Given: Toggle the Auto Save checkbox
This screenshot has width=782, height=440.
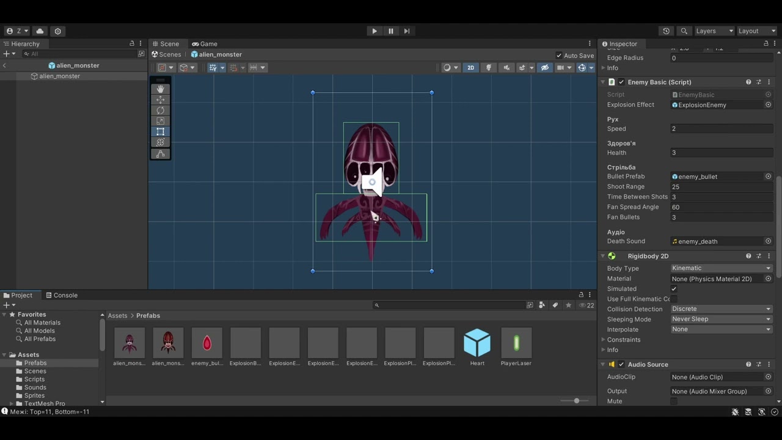Looking at the screenshot, I should [559, 56].
